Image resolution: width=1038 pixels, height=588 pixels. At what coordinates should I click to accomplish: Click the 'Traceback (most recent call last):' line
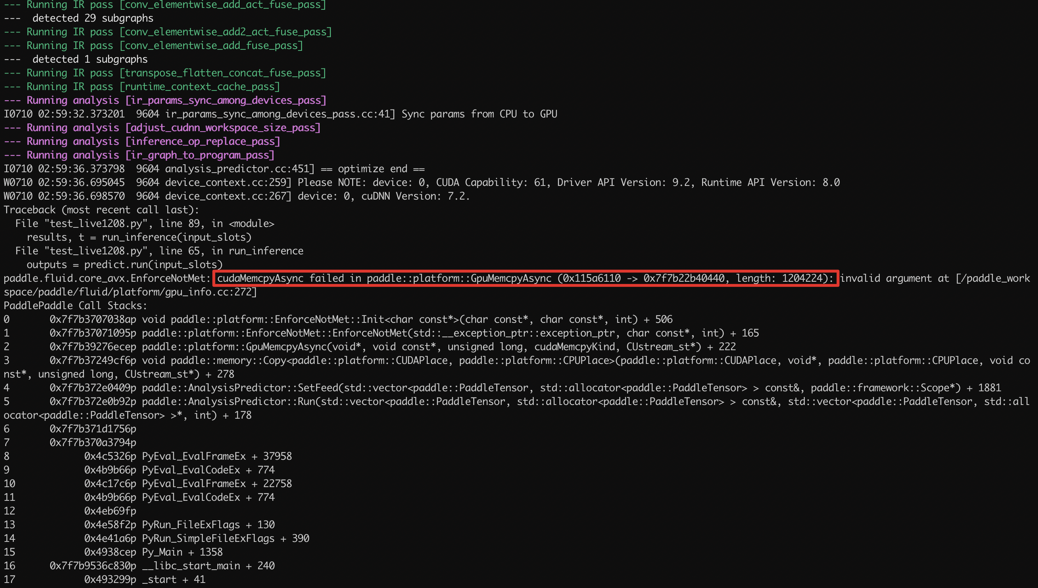point(101,210)
